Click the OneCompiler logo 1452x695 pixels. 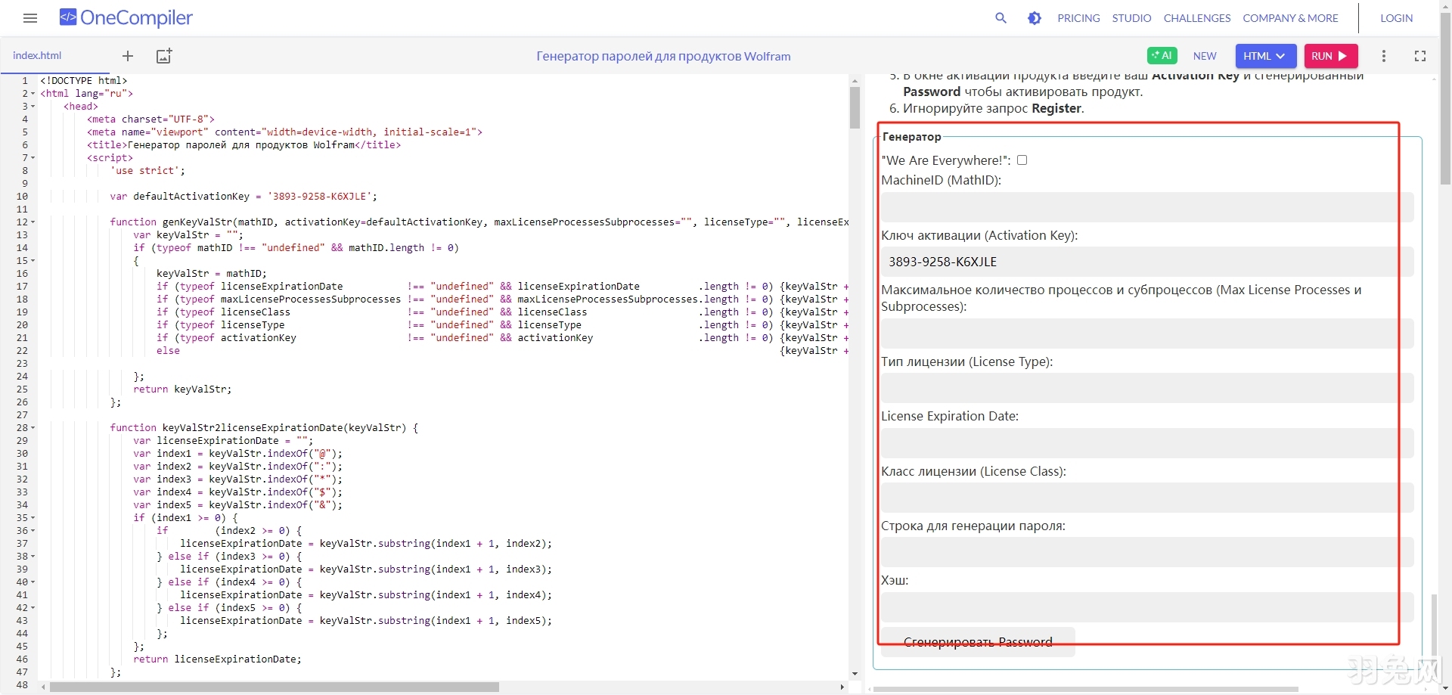click(x=125, y=17)
